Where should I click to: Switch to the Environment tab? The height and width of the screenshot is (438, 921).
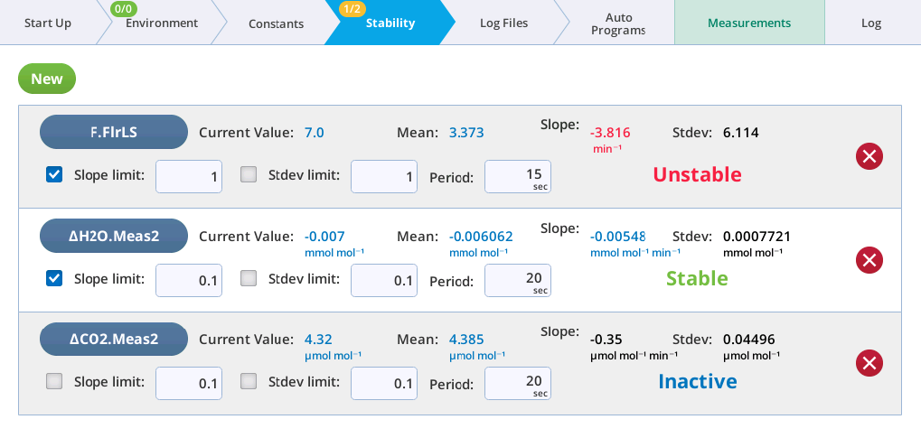[161, 23]
